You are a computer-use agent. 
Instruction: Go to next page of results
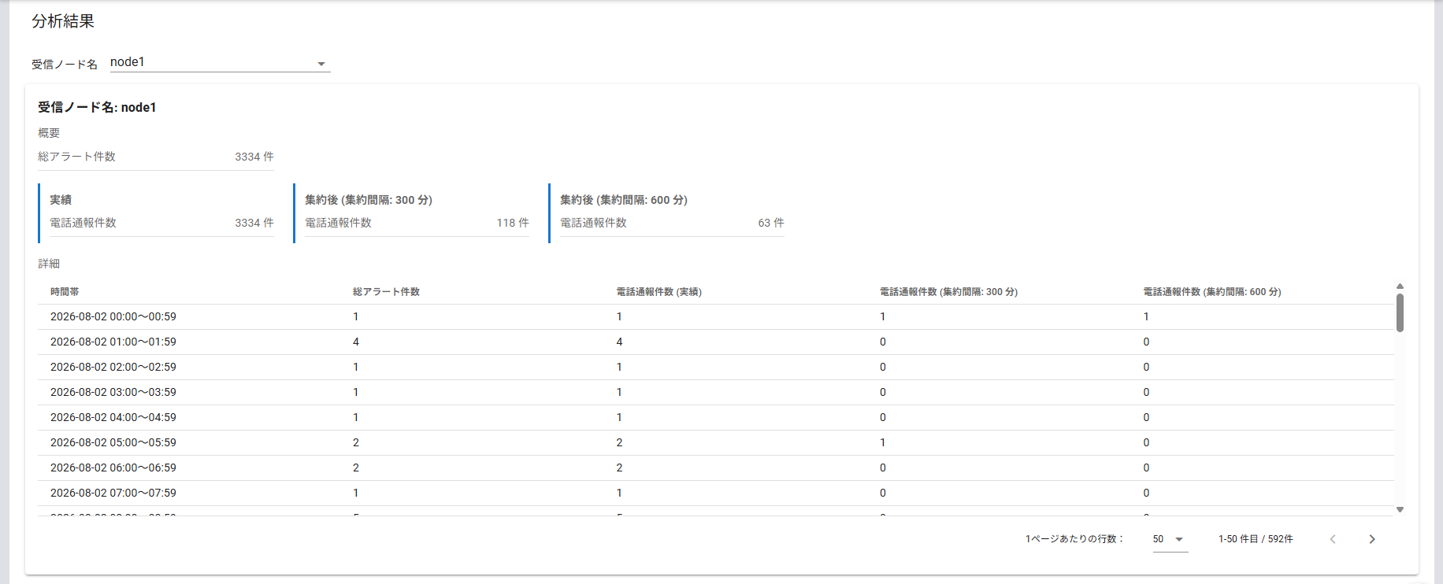[x=1372, y=539]
